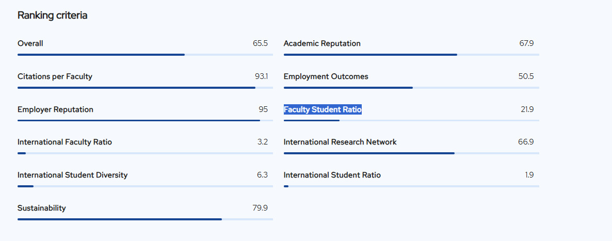Viewport: 612px width, 241px height.
Task: Click the highlighted Faculty Student Ratio text
Action: click(x=323, y=109)
